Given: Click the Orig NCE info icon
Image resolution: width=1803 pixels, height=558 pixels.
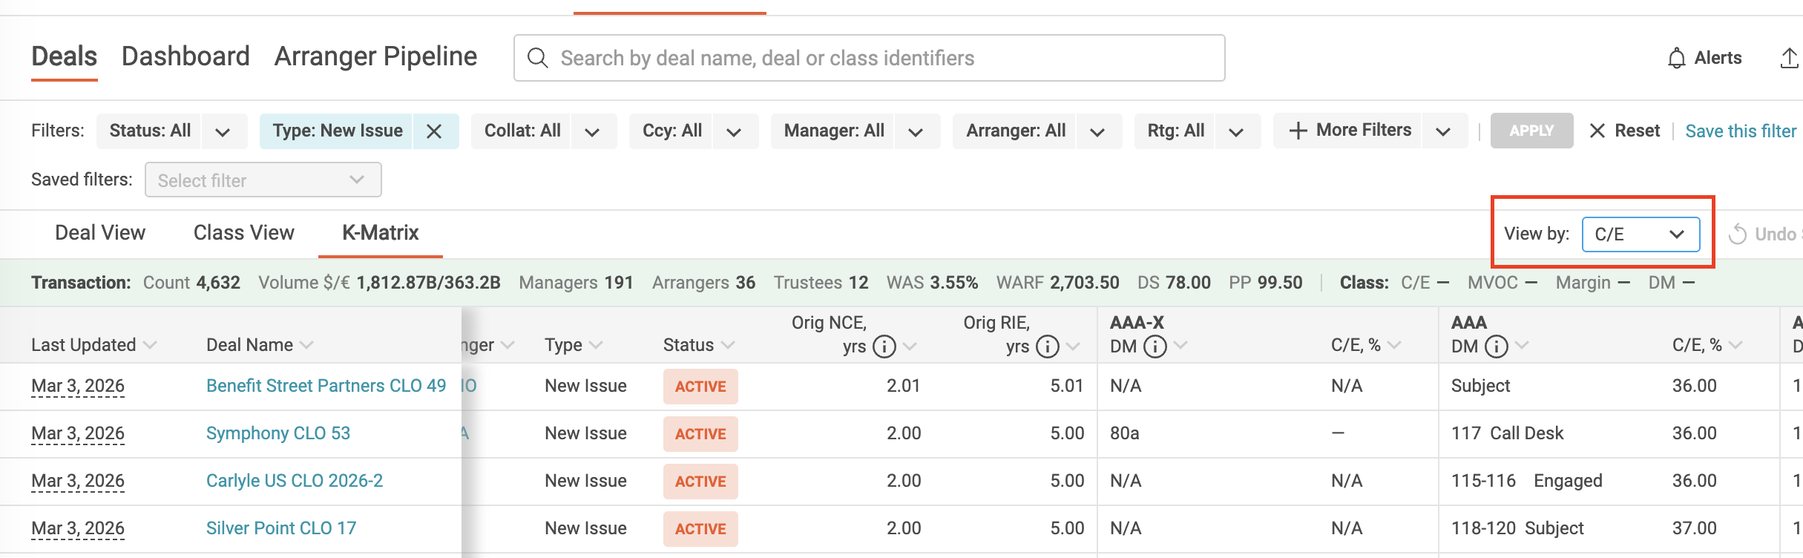Looking at the screenshot, I should [x=884, y=347].
